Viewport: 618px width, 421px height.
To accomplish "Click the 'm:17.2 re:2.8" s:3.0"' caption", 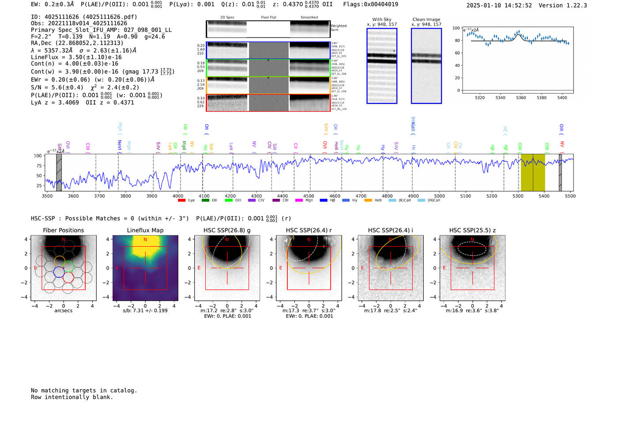I will 227,311.
